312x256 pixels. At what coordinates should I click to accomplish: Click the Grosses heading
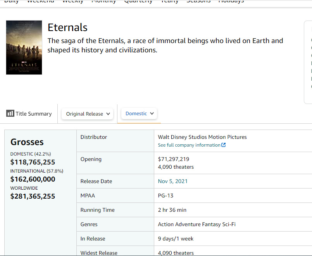(x=27, y=142)
